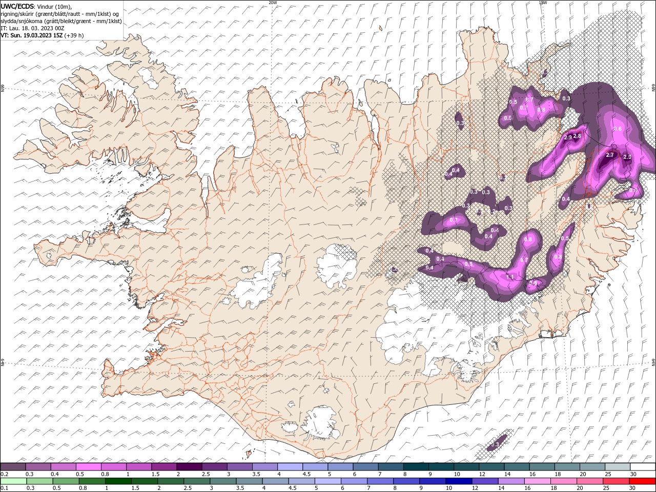Click the 'slydda/snjókoma' legend description line

coord(61,21)
